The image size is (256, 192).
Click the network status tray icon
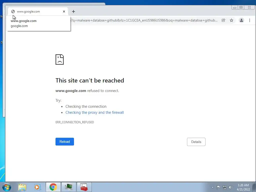click(x=225, y=187)
